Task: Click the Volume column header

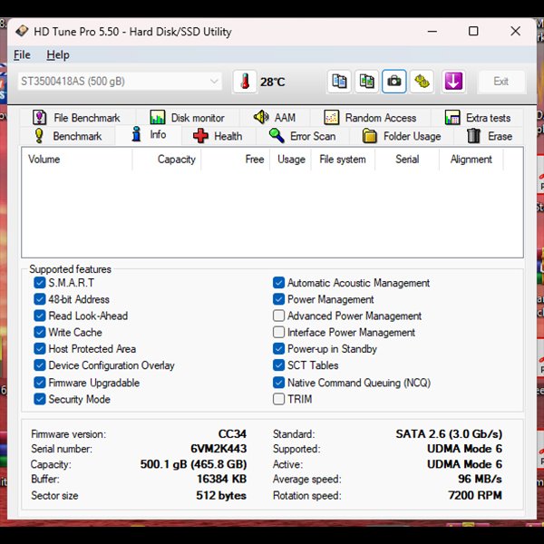Action: 77,160
